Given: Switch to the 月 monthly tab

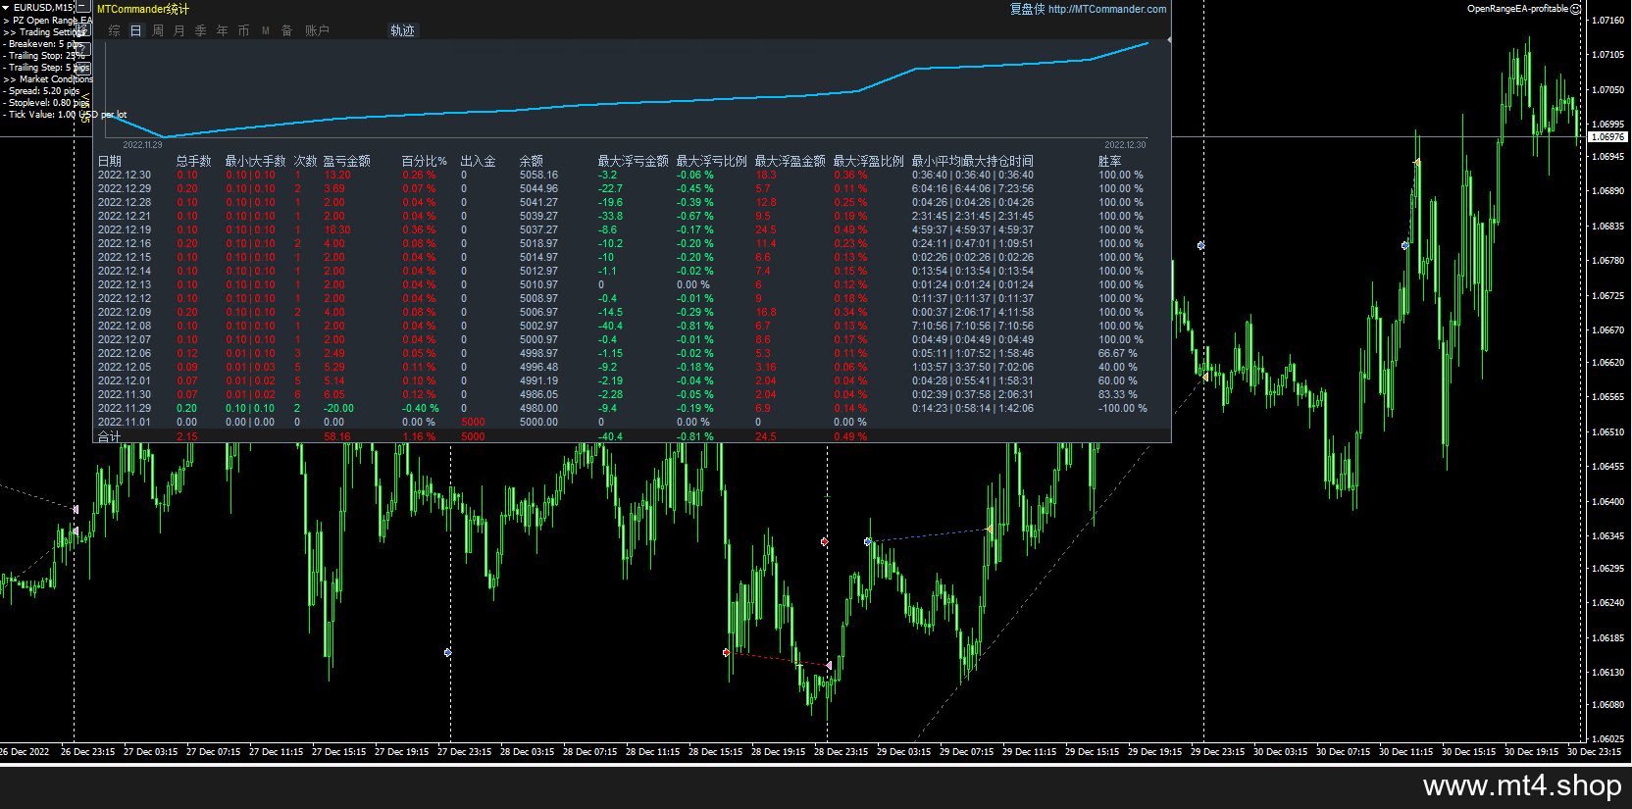Looking at the screenshot, I should [x=178, y=30].
